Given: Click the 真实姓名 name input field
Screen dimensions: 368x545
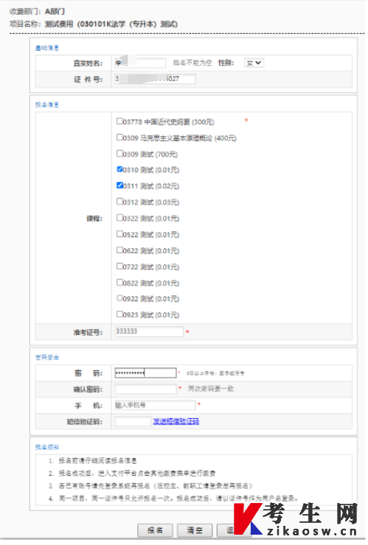Looking at the screenshot, I should point(140,63).
